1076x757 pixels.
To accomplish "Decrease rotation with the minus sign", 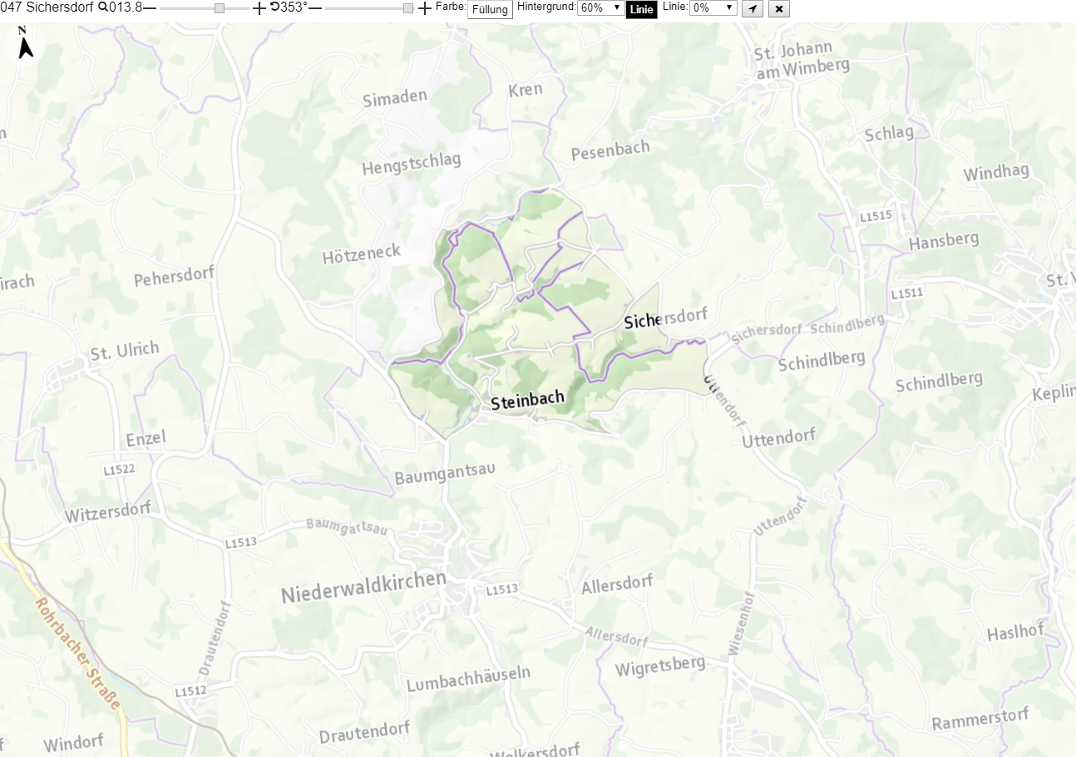I will coord(315,8).
